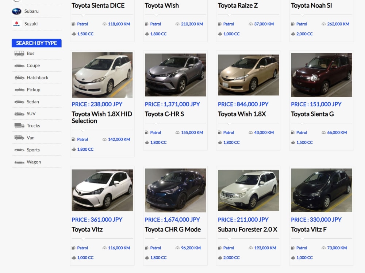Open Toyota Sienta DICE title
Viewport: 365px width, 273px height.
point(98,5)
